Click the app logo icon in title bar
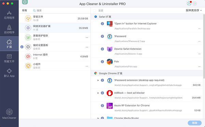The image size is (205, 127). click(x=25, y=2)
